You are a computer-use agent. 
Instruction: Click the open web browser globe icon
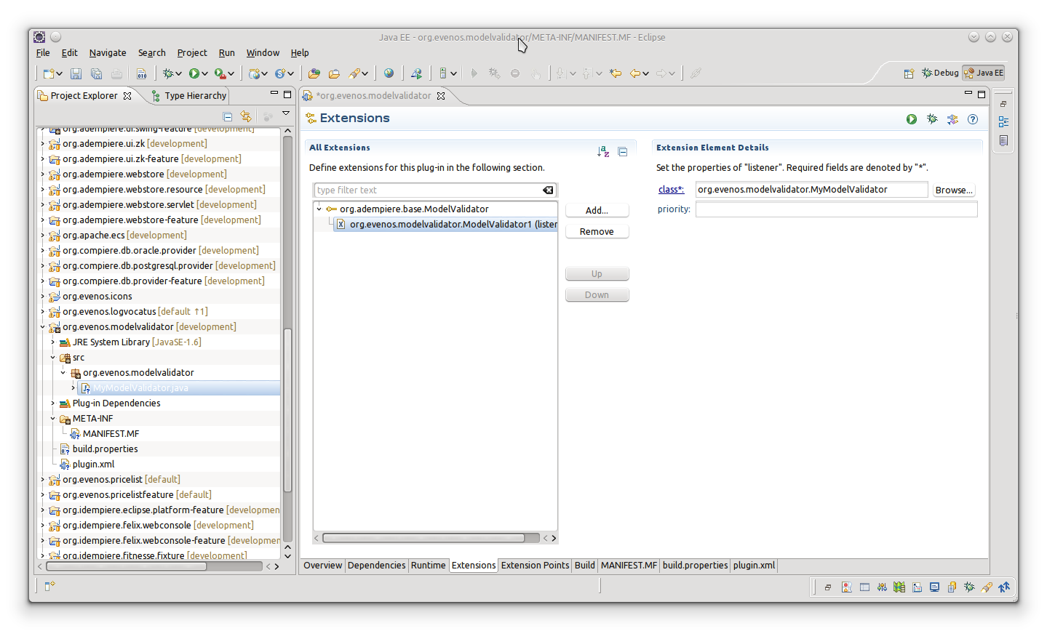[389, 73]
